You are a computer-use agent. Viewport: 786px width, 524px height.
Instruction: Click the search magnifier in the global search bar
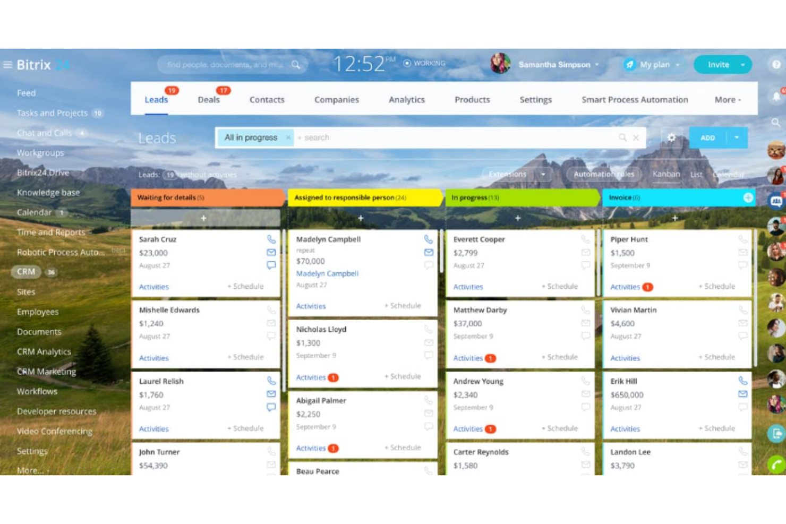(x=296, y=65)
